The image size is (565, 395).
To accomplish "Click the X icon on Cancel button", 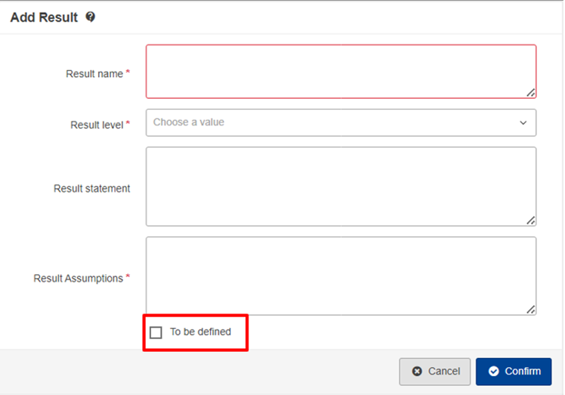I will point(417,372).
